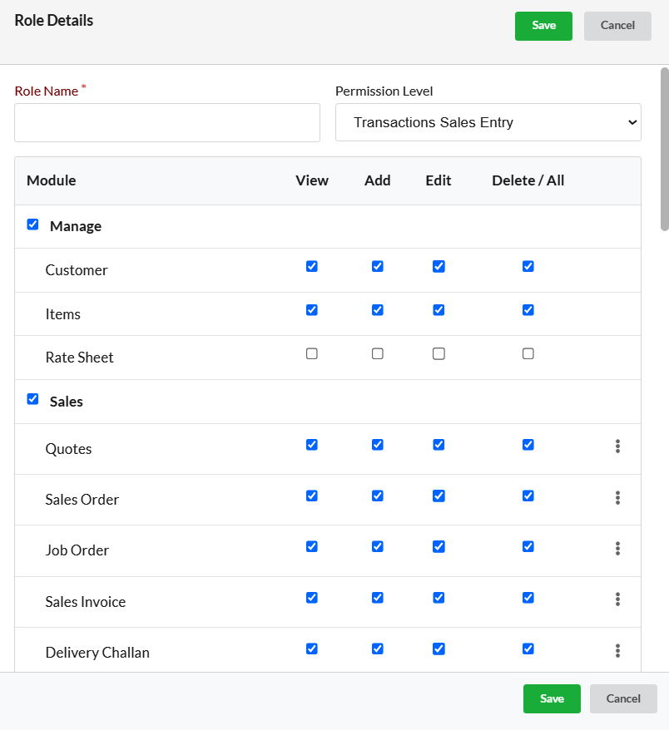Enable View permission for Rate Sheet
The height and width of the screenshot is (730, 669).
(x=312, y=354)
